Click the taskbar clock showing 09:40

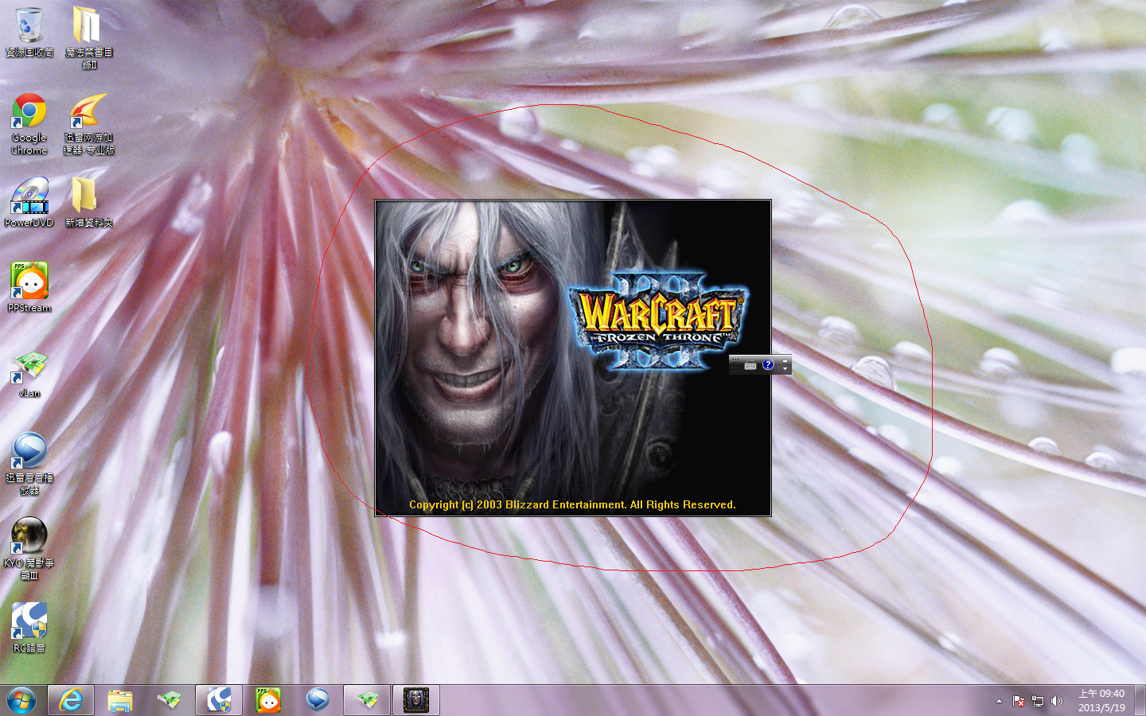[1101, 700]
